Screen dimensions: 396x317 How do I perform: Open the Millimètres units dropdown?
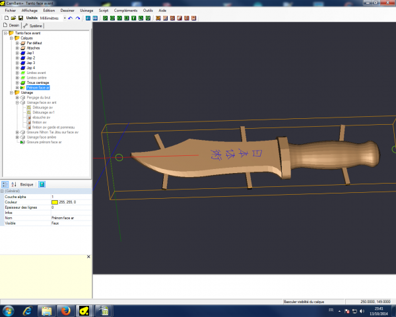coord(65,18)
